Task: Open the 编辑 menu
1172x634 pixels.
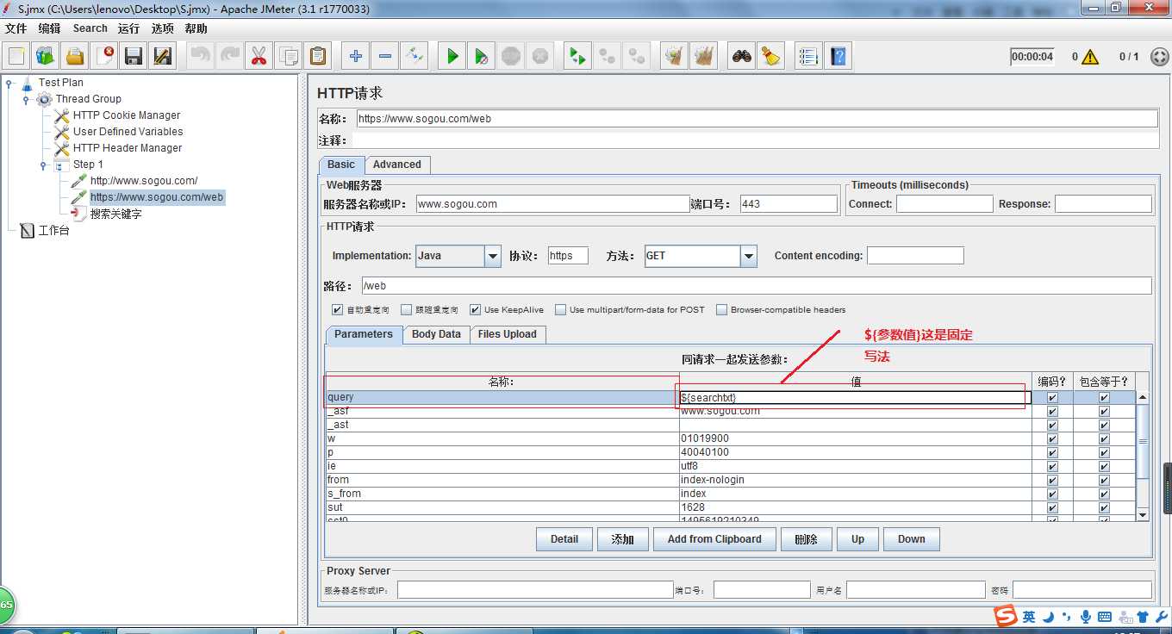Action: 50,28
